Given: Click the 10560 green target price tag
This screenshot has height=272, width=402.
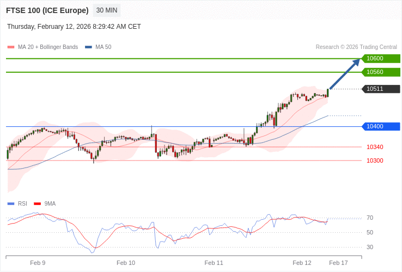Looking at the screenshot, I should pyautogui.click(x=381, y=72).
